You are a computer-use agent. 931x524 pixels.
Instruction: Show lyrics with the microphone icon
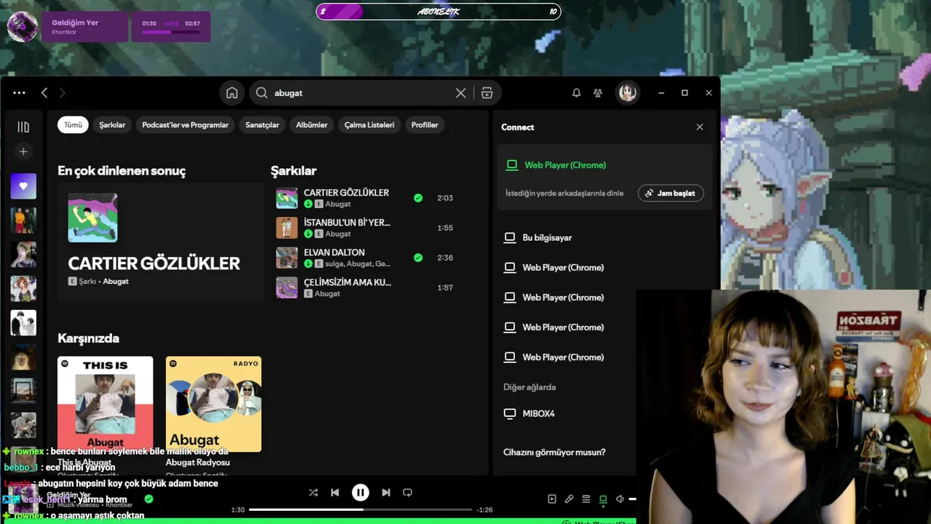click(569, 499)
